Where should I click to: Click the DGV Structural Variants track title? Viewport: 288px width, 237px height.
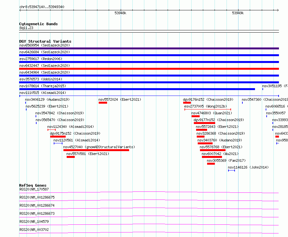(45, 41)
